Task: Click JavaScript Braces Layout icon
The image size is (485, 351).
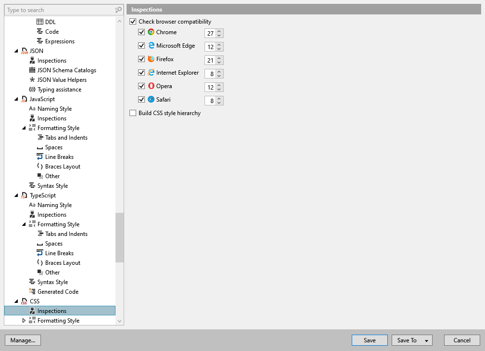Action: [40, 166]
